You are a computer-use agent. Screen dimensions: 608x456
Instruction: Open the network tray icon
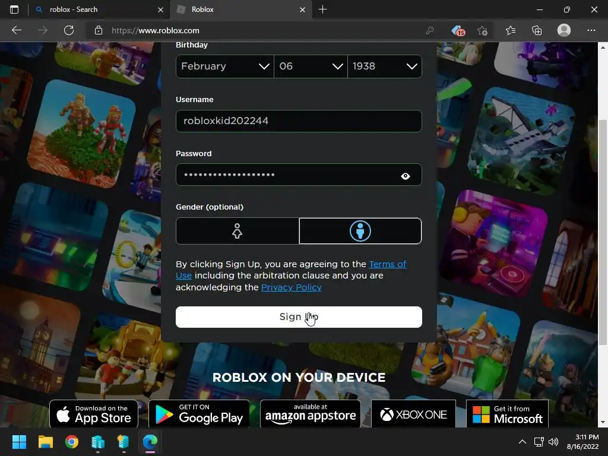coord(539,442)
